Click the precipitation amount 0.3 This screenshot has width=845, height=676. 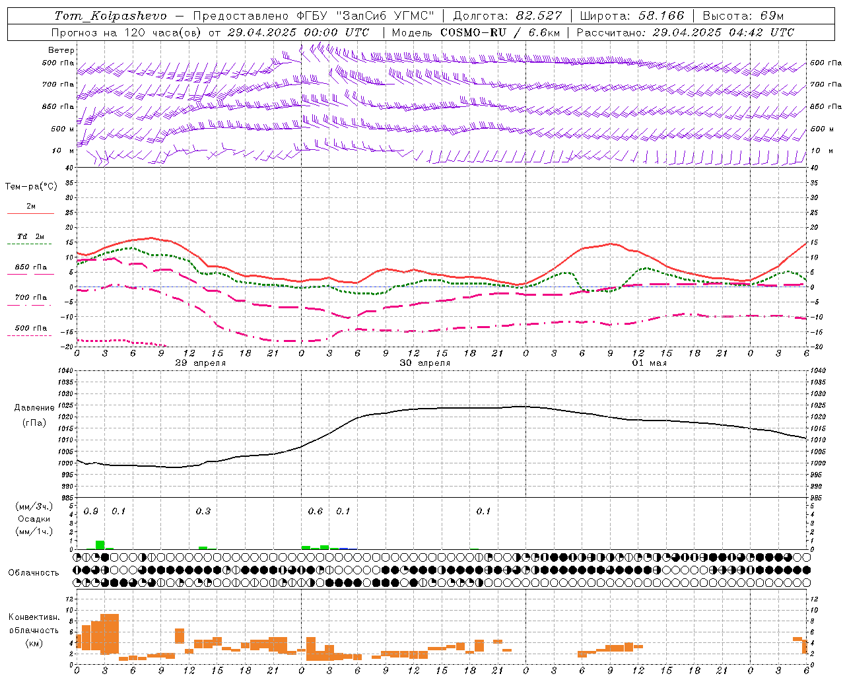click(203, 512)
